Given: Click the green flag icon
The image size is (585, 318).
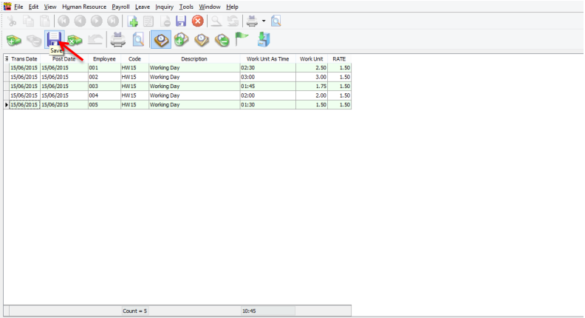Looking at the screenshot, I should [242, 40].
